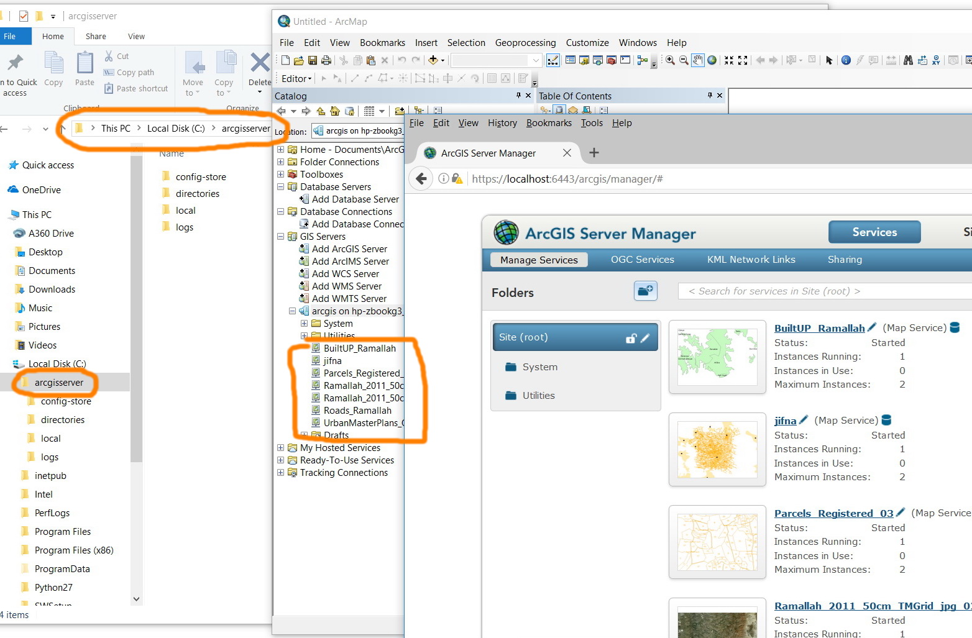972x638 pixels.
Task: Open the jifna service link
Action: coord(785,421)
